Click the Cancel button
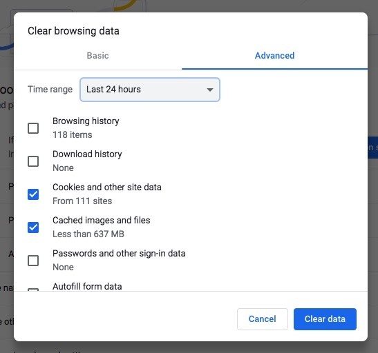378x353 pixels. [263, 319]
